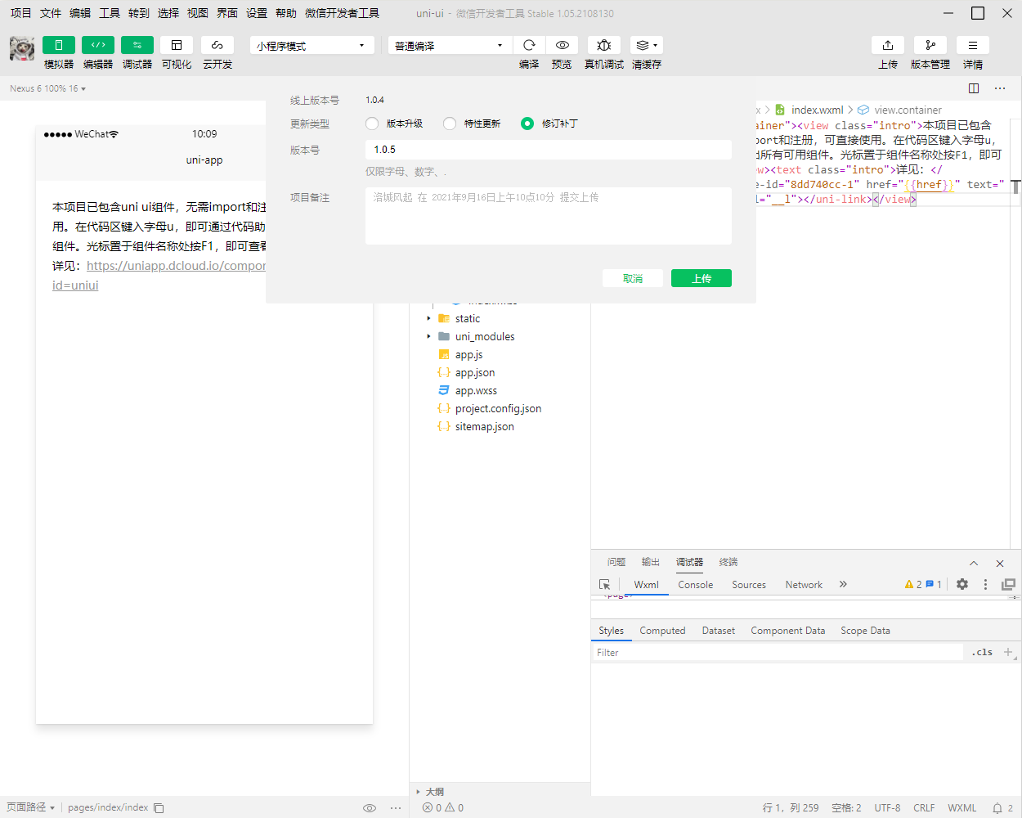The height and width of the screenshot is (818, 1022).
Task: Click the compile (编译) refresh icon
Action: point(529,45)
